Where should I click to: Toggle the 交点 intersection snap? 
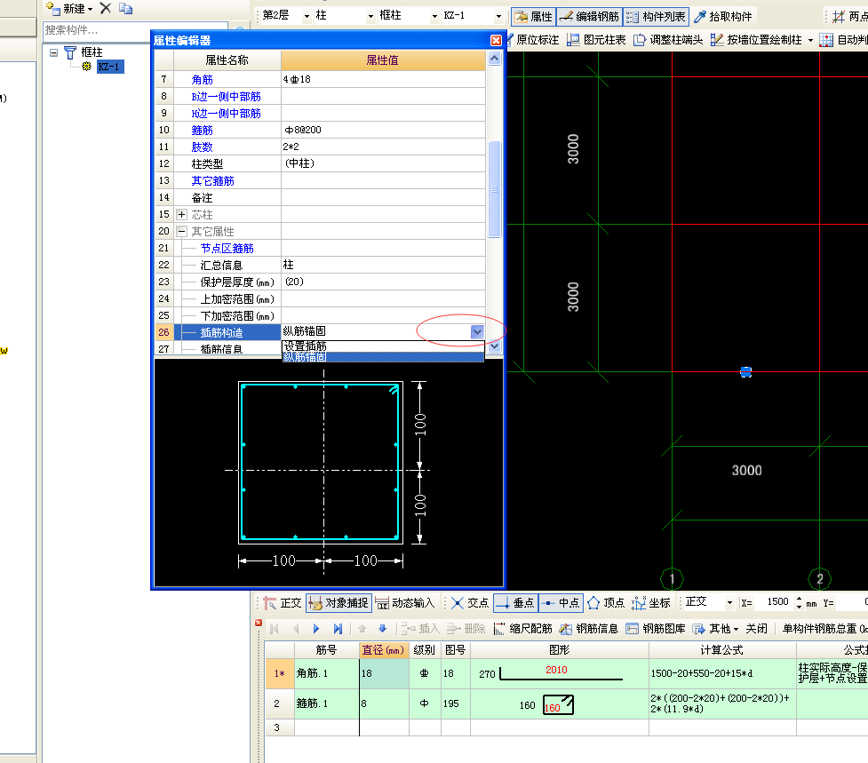pyautogui.click(x=470, y=602)
